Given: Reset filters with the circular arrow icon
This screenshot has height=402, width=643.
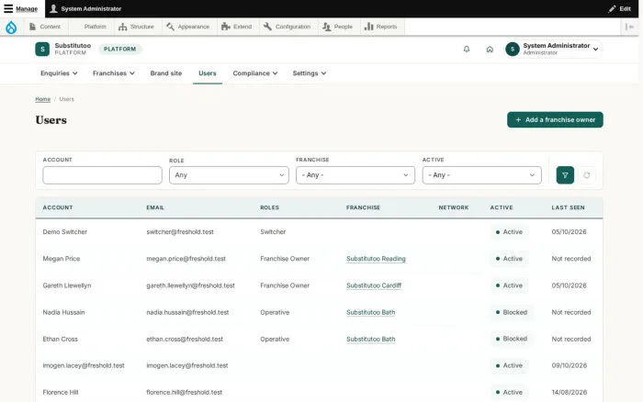Looking at the screenshot, I should 587,175.
